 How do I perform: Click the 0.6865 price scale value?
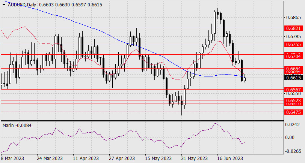click(293, 18)
